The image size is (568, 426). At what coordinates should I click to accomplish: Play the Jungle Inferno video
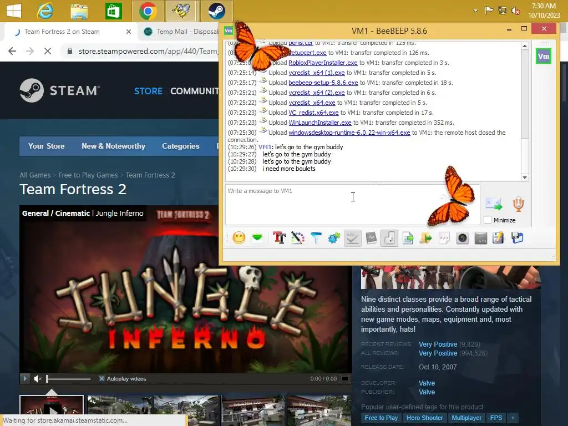click(x=24, y=378)
